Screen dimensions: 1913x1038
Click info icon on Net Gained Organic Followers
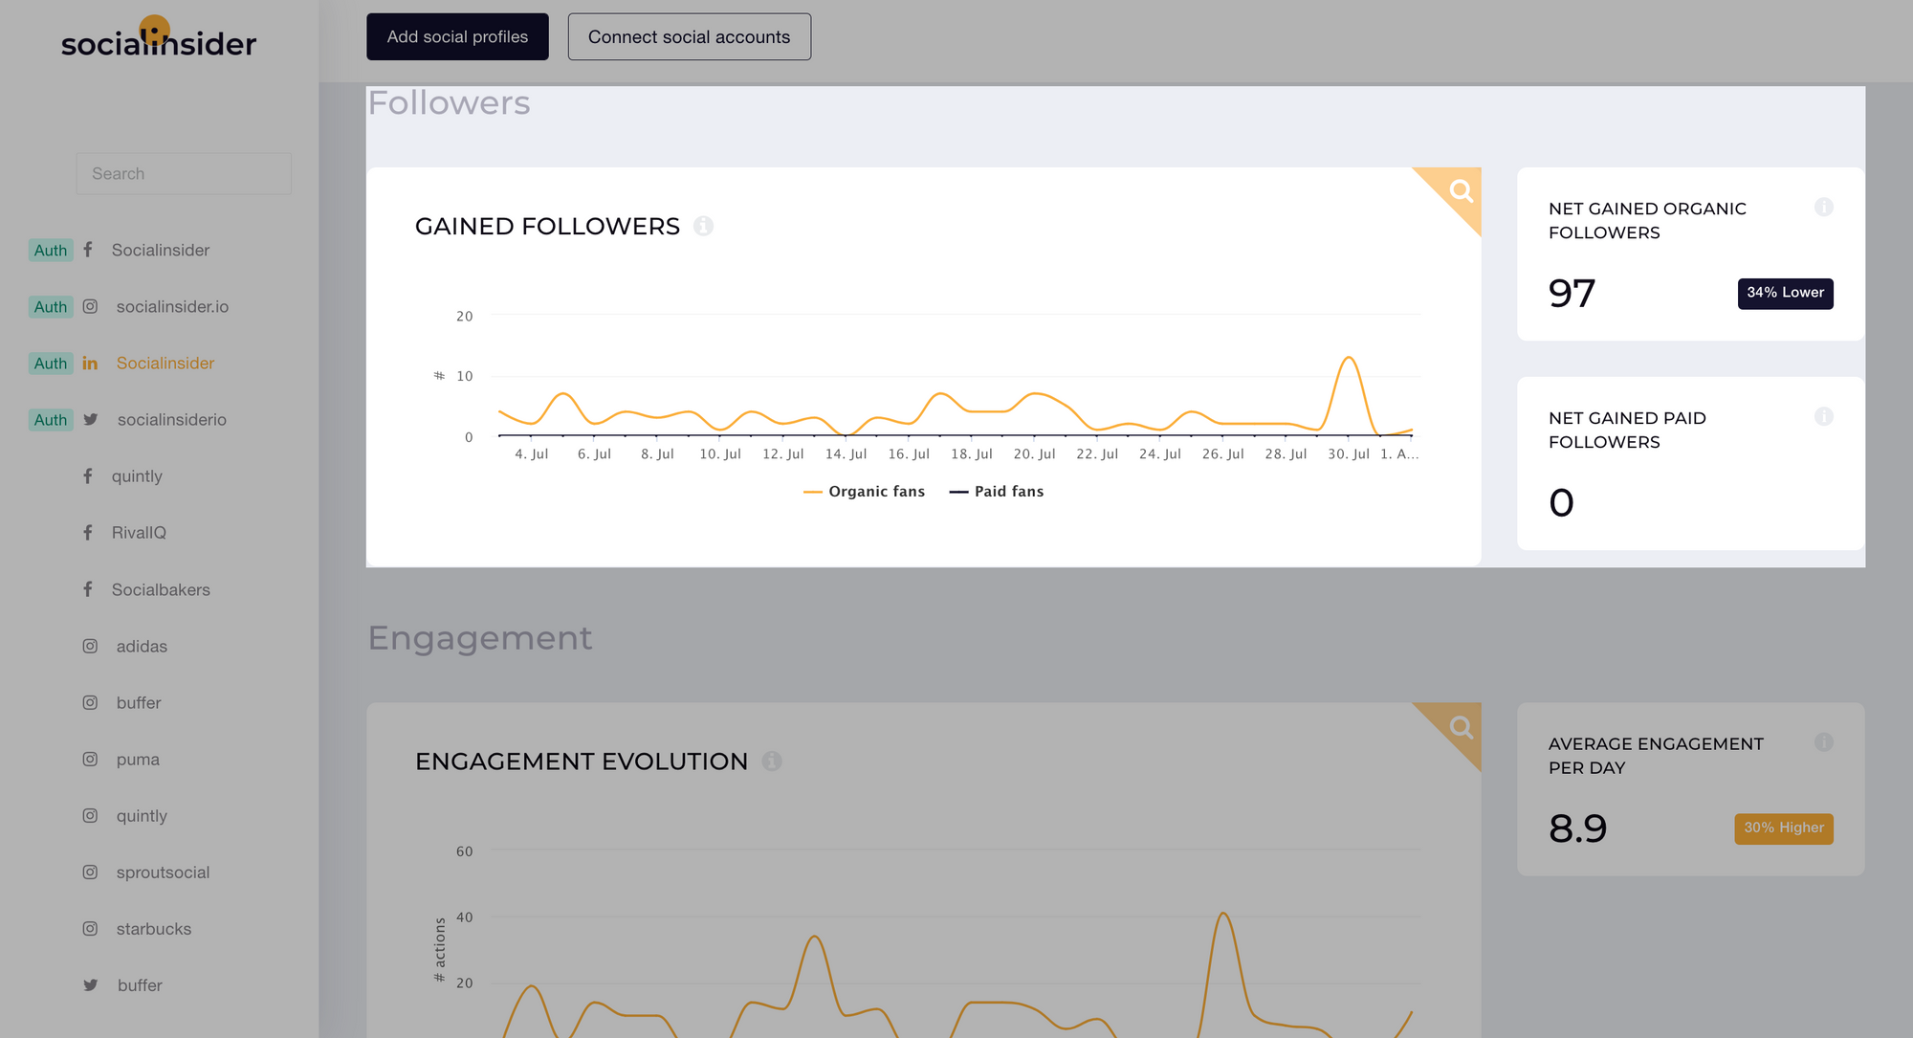point(1823,207)
